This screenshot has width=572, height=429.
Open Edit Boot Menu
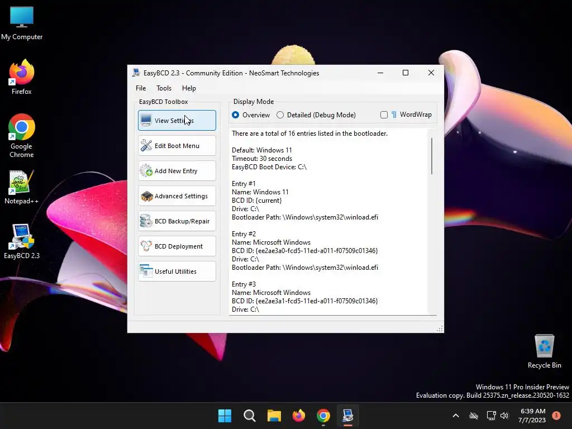[x=177, y=146]
